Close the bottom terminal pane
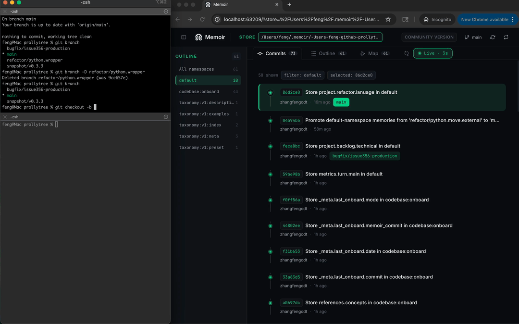 point(5,117)
